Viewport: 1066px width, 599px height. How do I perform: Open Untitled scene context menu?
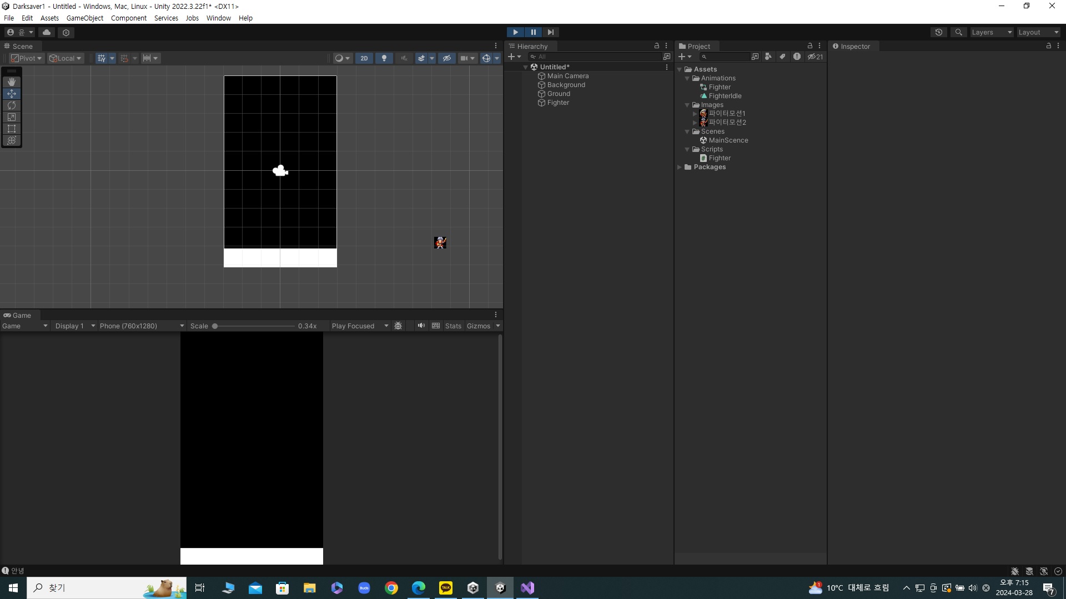667,67
